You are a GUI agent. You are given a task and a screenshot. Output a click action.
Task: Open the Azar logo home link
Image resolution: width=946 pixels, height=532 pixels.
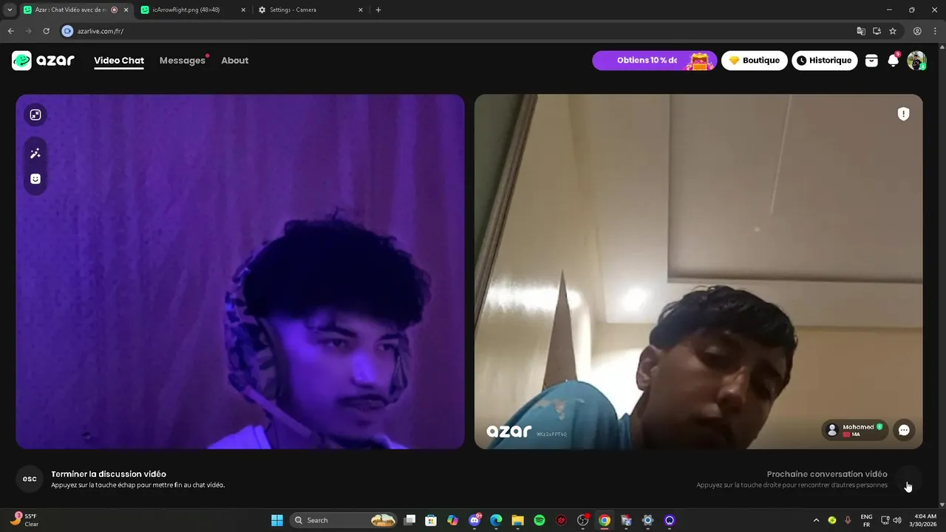point(43,61)
